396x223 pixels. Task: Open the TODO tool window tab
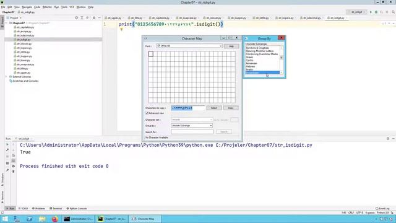point(23,209)
